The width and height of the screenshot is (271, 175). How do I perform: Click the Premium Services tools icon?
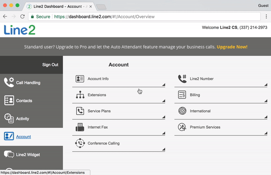coord(182,127)
